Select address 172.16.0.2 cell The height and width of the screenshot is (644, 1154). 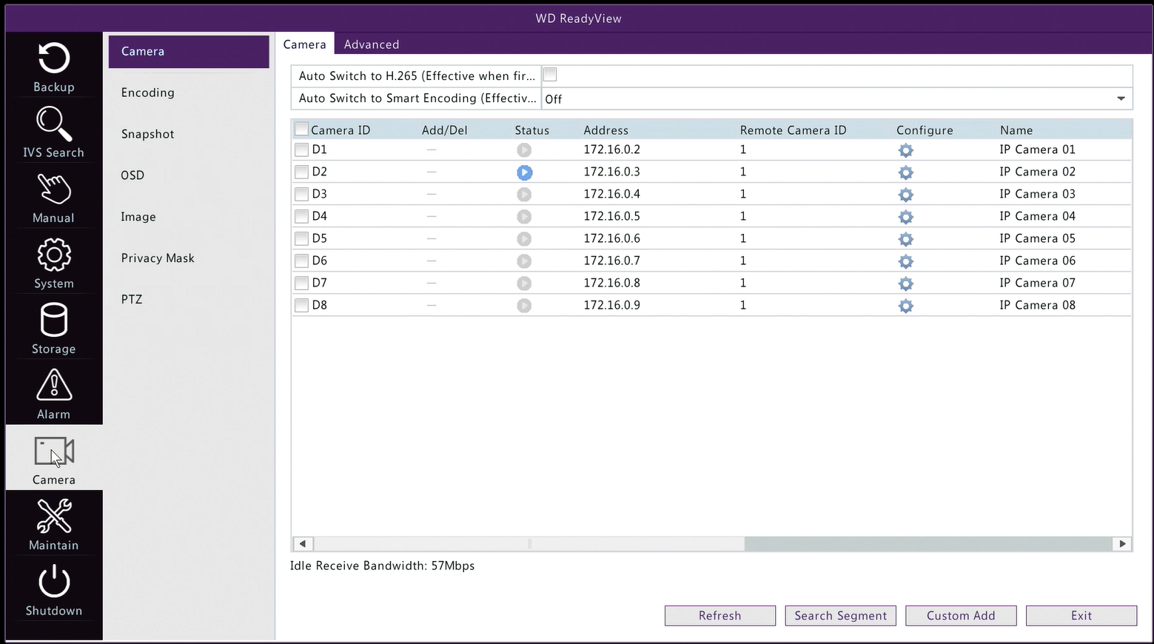(x=611, y=150)
